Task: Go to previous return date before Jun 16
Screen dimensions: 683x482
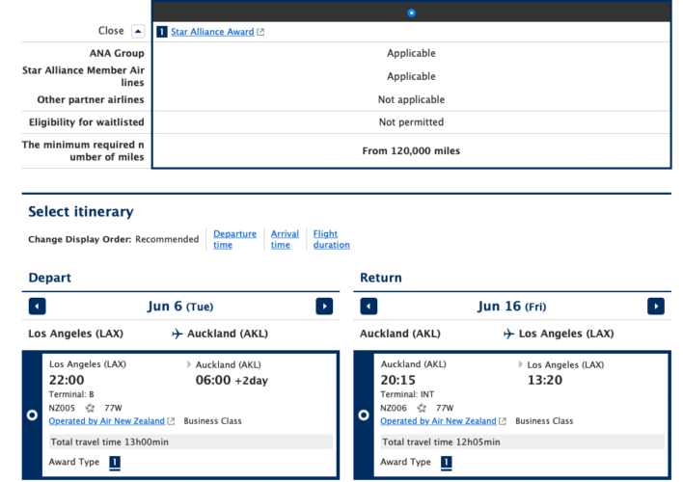Action: [369, 307]
